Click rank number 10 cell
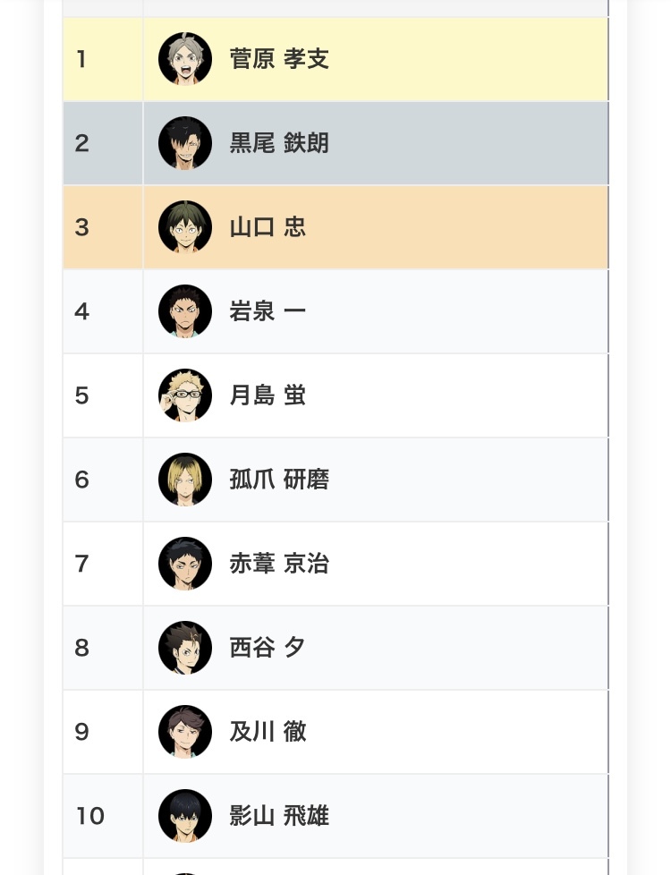The height and width of the screenshot is (875, 671). point(102,816)
